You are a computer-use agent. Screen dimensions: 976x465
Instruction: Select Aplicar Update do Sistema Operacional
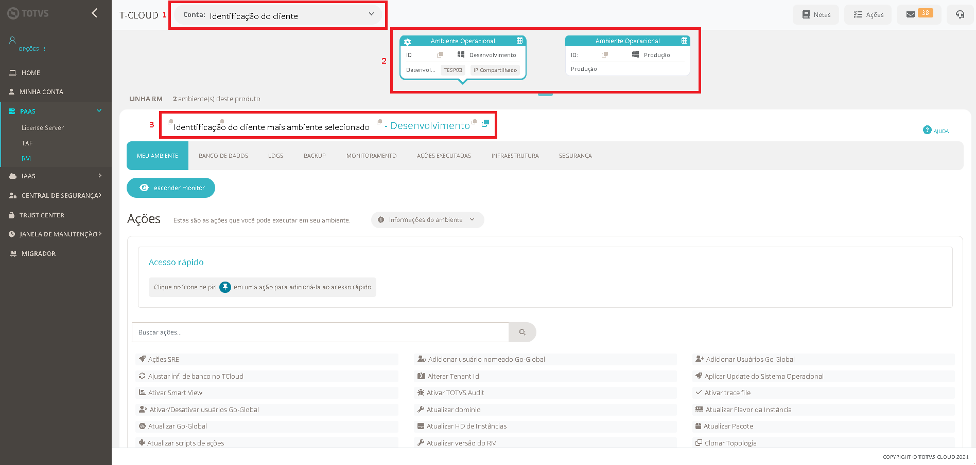(x=824, y=376)
